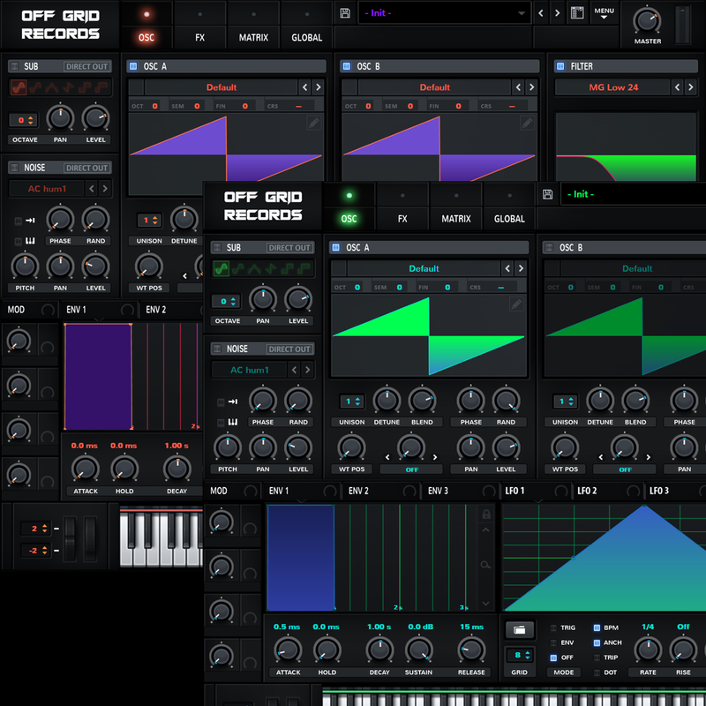Click the envelope zoom magnifier icon
The height and width of the screenshot is (706, 706).
click(x=485, y=565)
